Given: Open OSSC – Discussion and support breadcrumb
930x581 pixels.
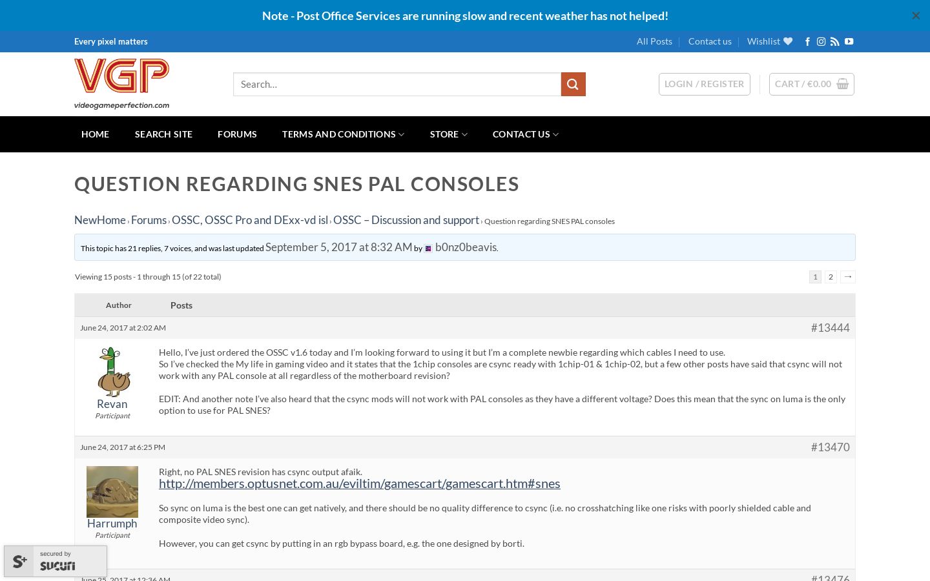Looking at the screenshot, I should 406,220.
